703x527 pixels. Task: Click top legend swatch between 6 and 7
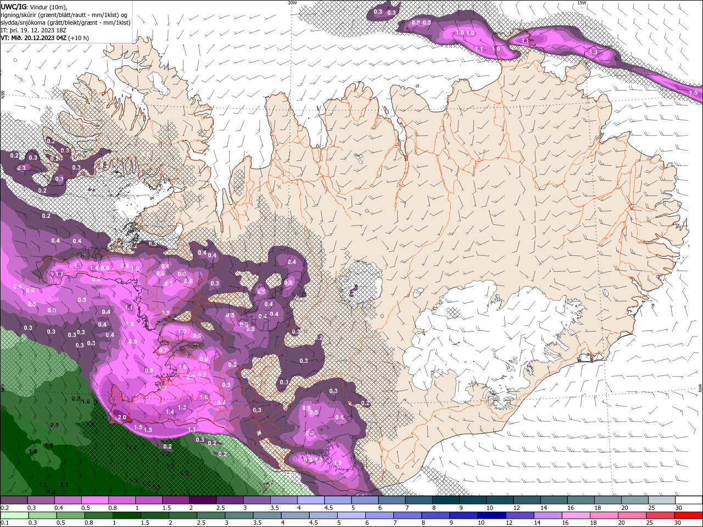[x=392, y=500]
